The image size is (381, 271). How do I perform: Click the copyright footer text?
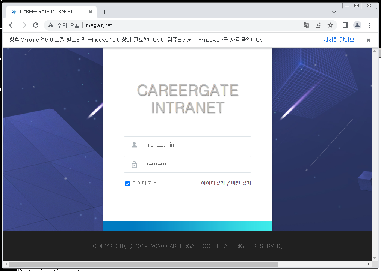(x=187, y=246)
